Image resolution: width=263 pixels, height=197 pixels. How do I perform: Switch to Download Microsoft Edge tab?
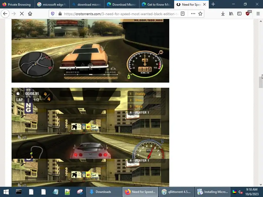(122, 5)
